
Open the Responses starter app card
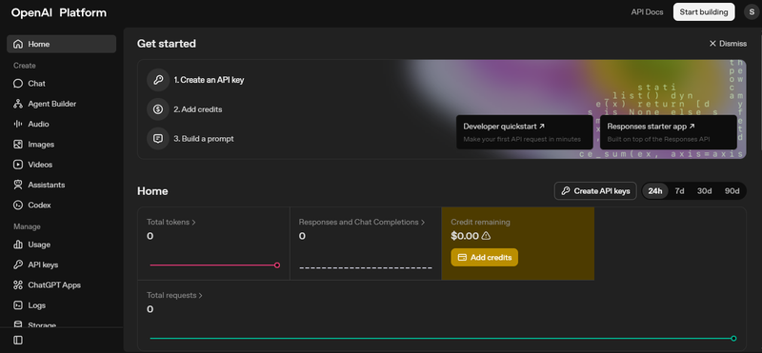(x=669, y=132)
